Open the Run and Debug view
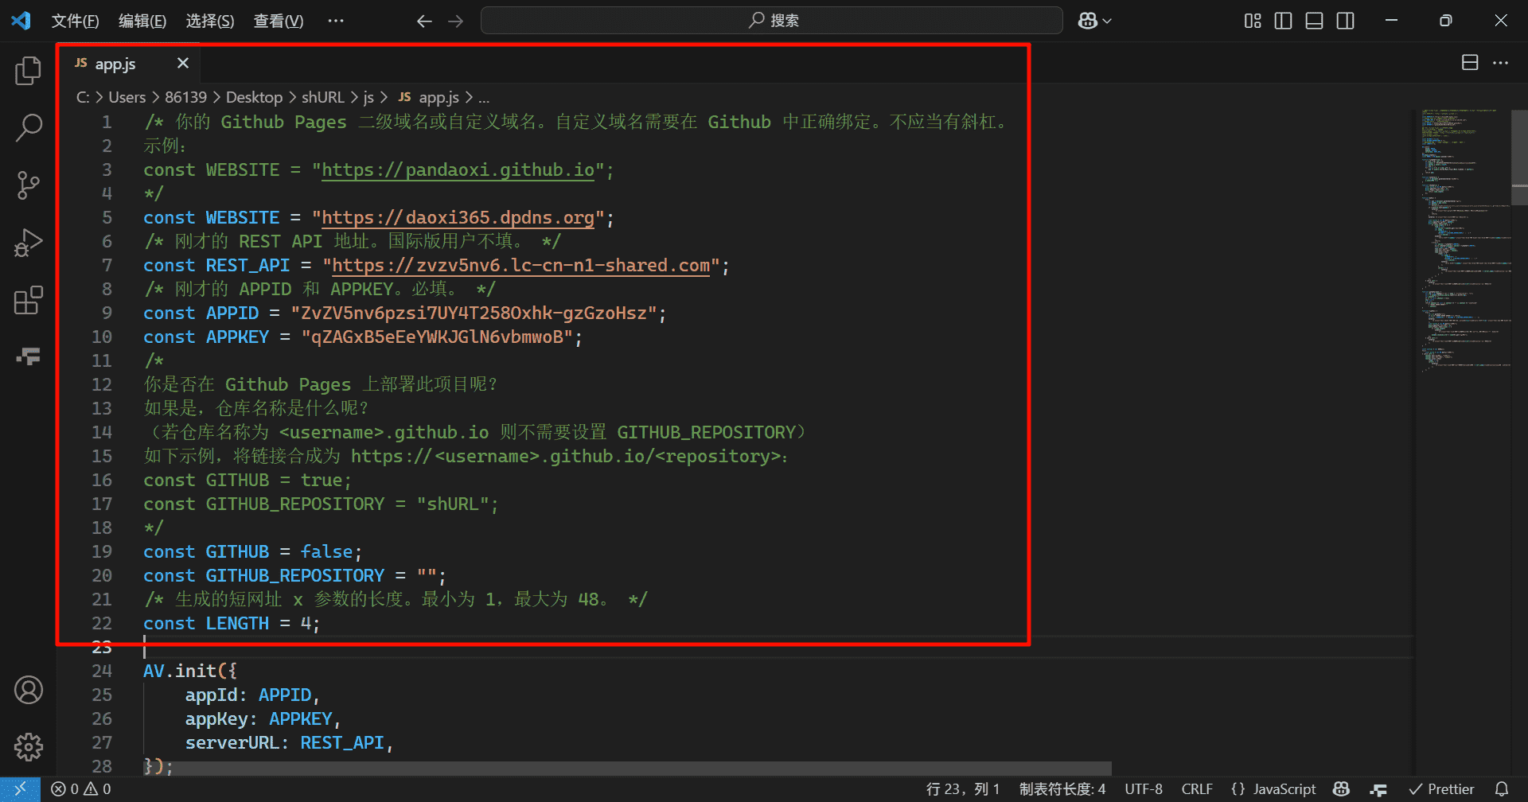This screenshot has width=1528, height=802. click(28, 243)
